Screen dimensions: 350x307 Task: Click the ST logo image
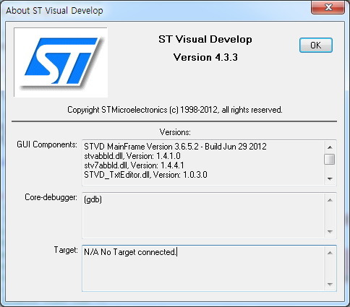pos(61,62)
